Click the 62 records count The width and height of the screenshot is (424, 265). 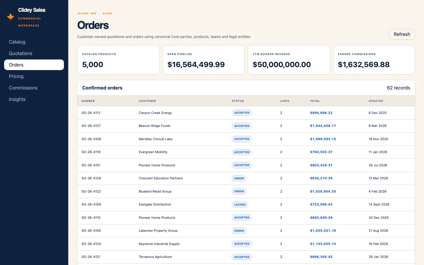tap(398, 88)
